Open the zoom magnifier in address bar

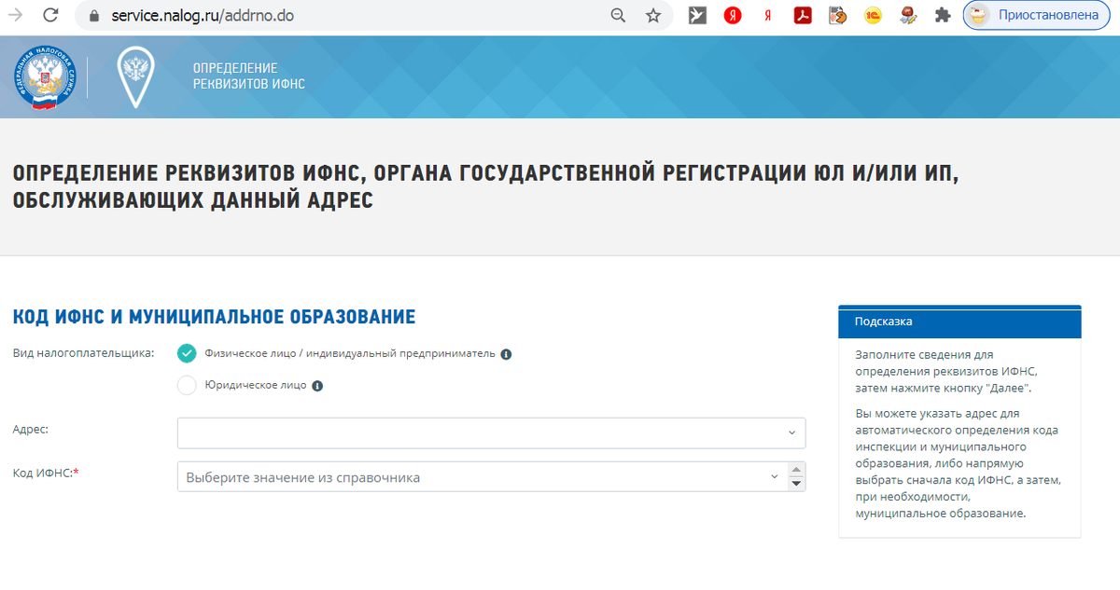pos(618,15)
